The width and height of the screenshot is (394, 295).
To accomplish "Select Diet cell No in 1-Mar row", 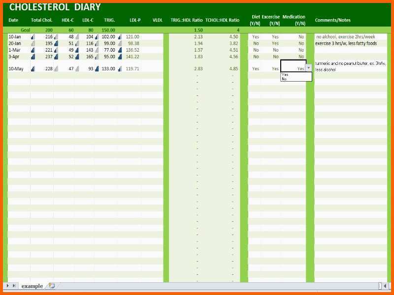I will point(256,50).
